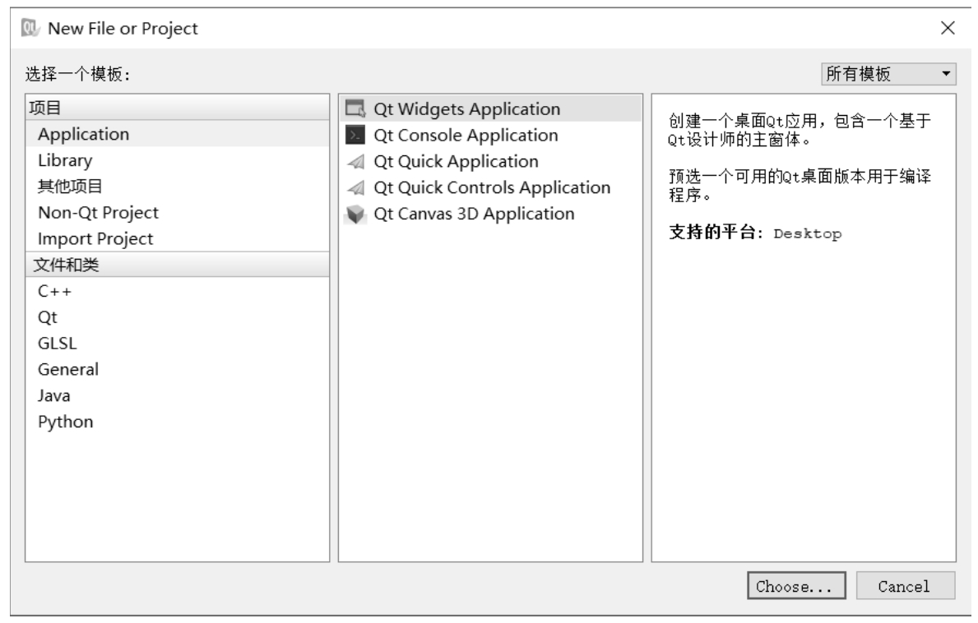
Task: Choose the Qt files and classes category
Action: pos(177,317)
